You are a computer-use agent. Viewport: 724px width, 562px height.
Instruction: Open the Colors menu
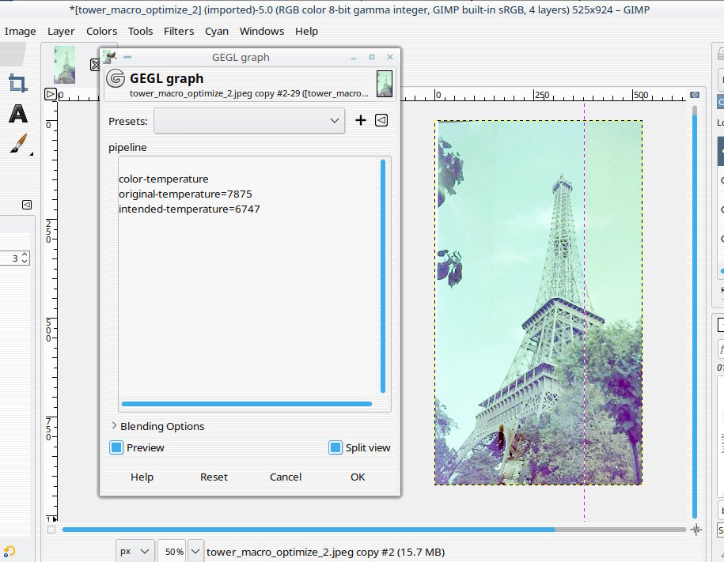(x=101, y=32)
